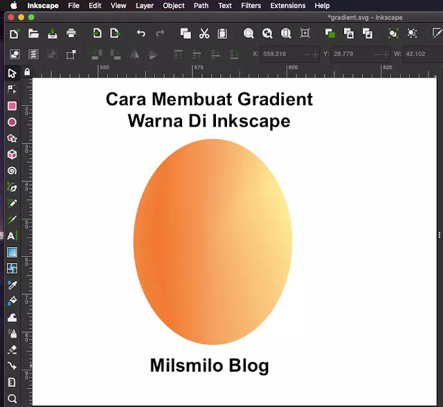The width and height of the screenshot is (443, 407).
Task: Select the 3D box tool
Action: coord(12,154)
